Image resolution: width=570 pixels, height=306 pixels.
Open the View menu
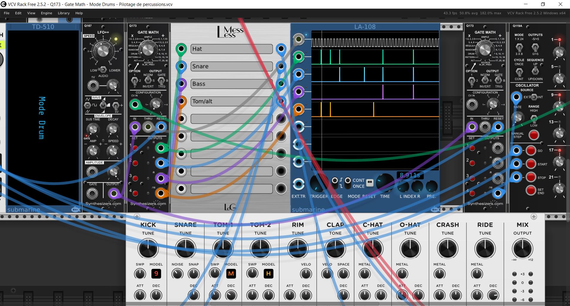[31, 13]
